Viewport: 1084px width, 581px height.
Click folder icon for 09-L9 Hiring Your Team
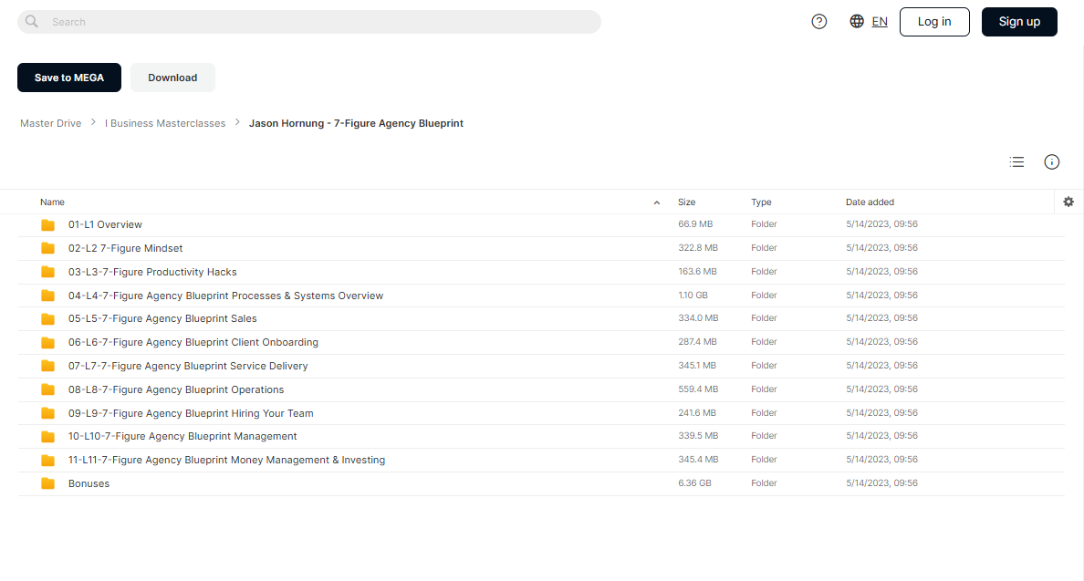click(x=47, y=413)
